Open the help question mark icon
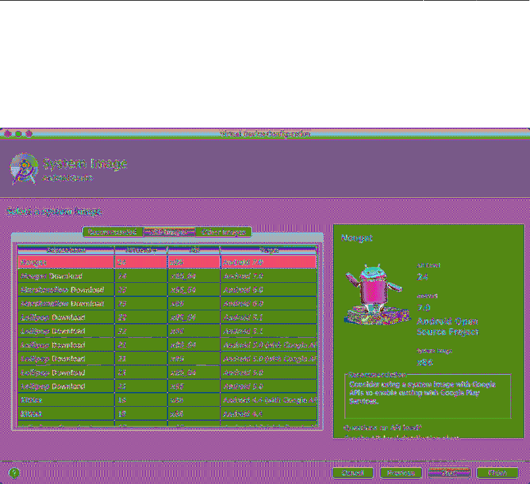Image resolution: width=530 pixels, height=484 pixels. [14, 473]
